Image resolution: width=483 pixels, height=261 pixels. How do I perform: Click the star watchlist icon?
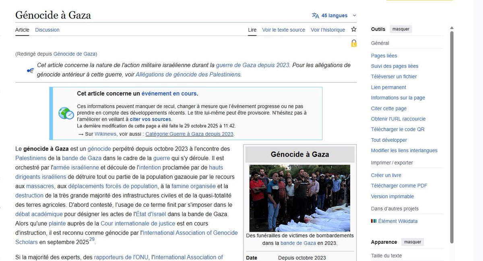(354, 29)
